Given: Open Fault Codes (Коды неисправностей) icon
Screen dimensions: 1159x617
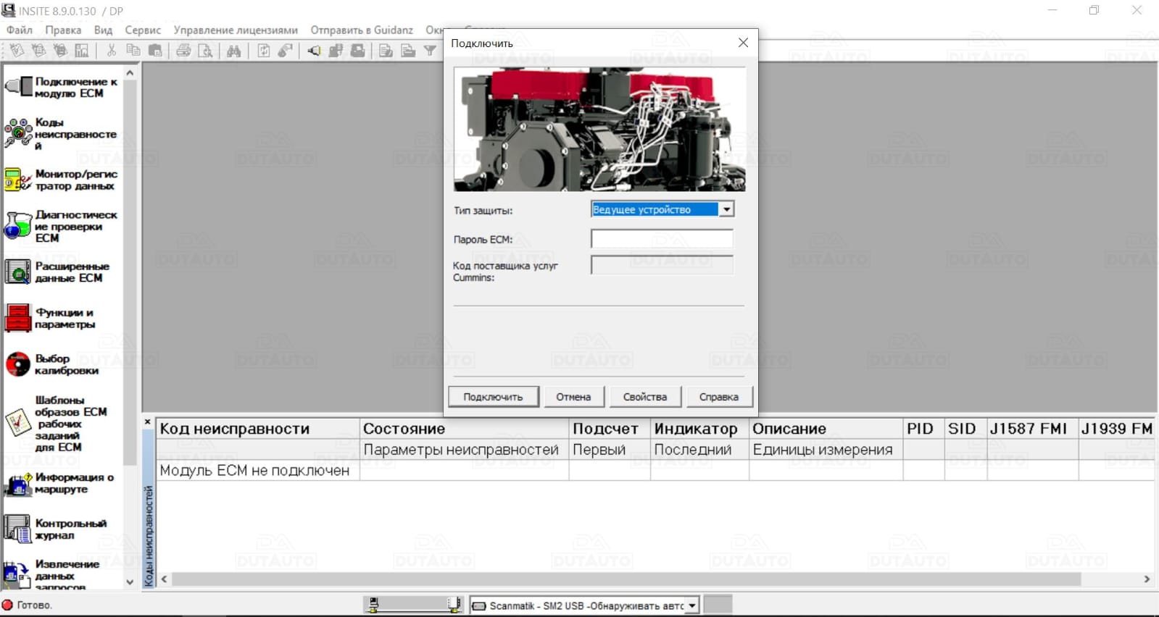Looking at the screenshot, I should click(x=18, y=133).
